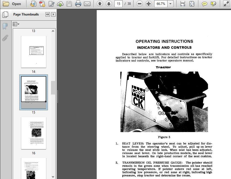Click the tractor figure image
This screenshot has width=231, height=179.
(164, 102)
